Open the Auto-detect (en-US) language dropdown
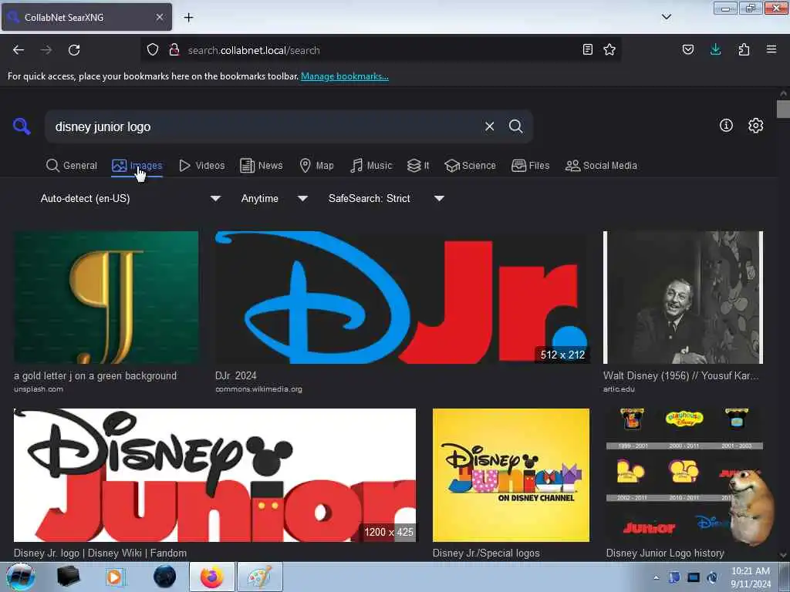 (x=130, y=198)
